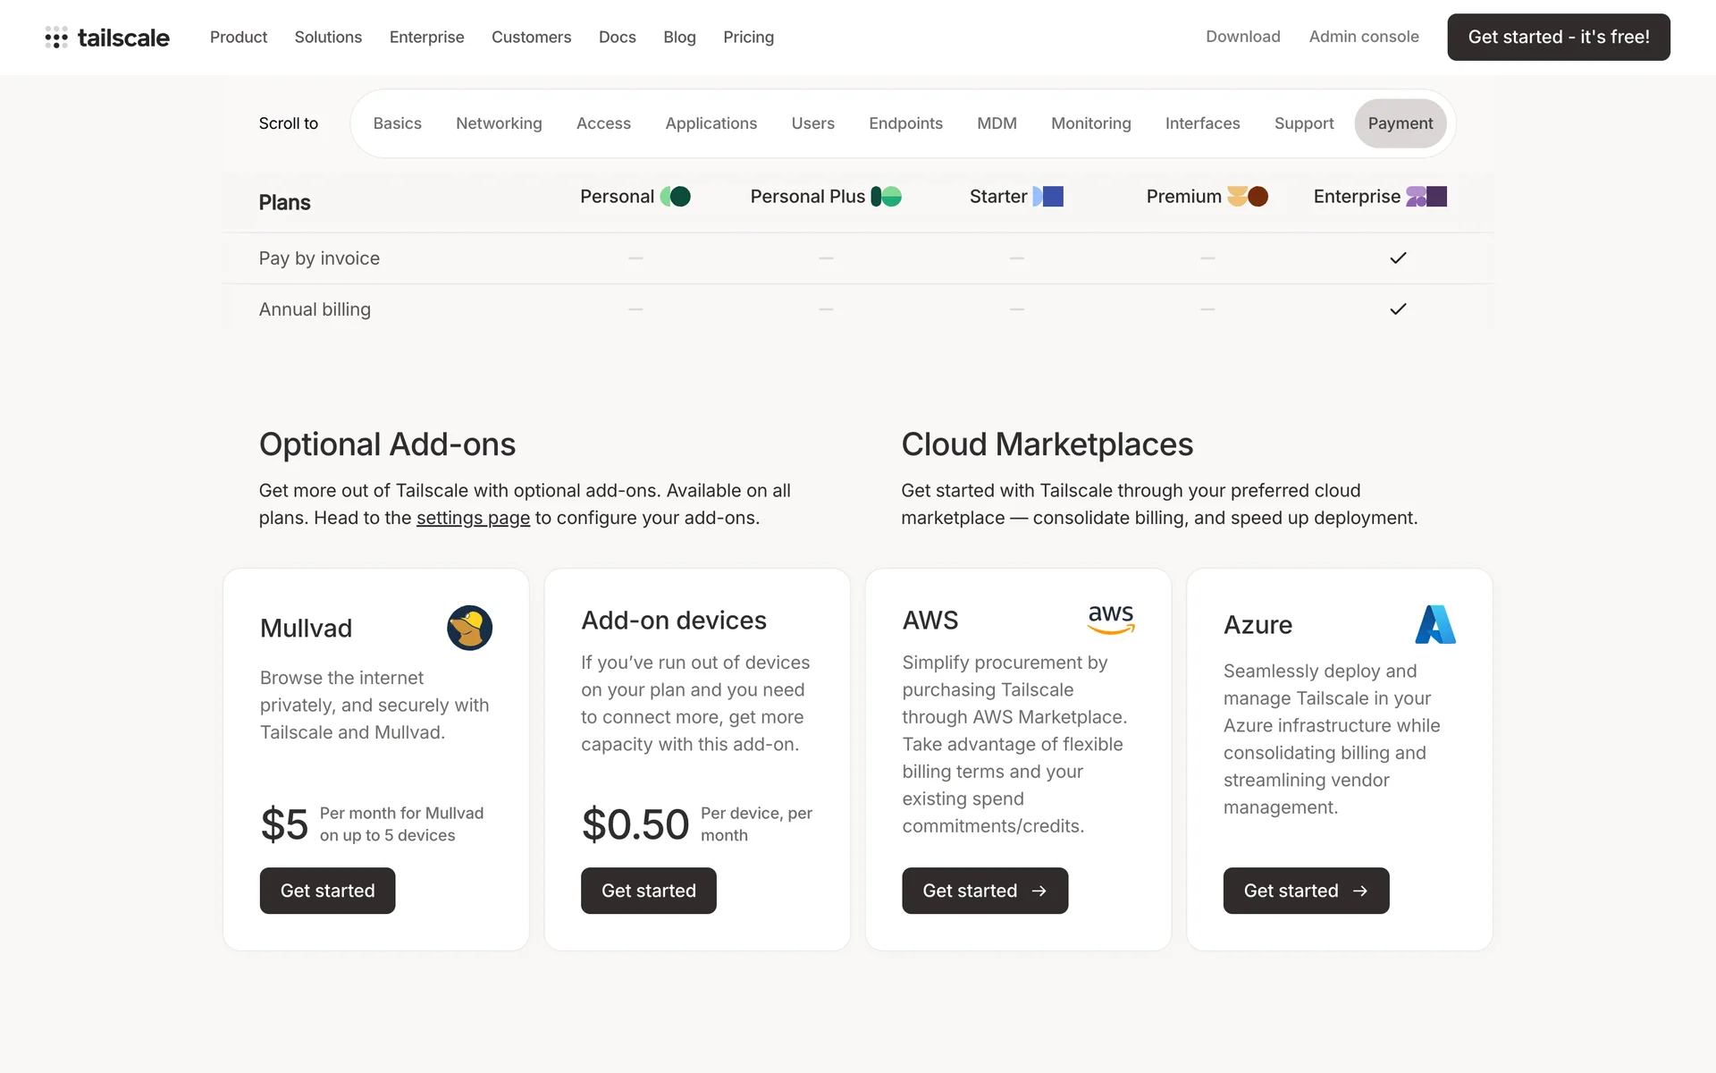Open the Pricing page from the navbar
This screenshot has width=1716, height=1073.
coord(748,38)
